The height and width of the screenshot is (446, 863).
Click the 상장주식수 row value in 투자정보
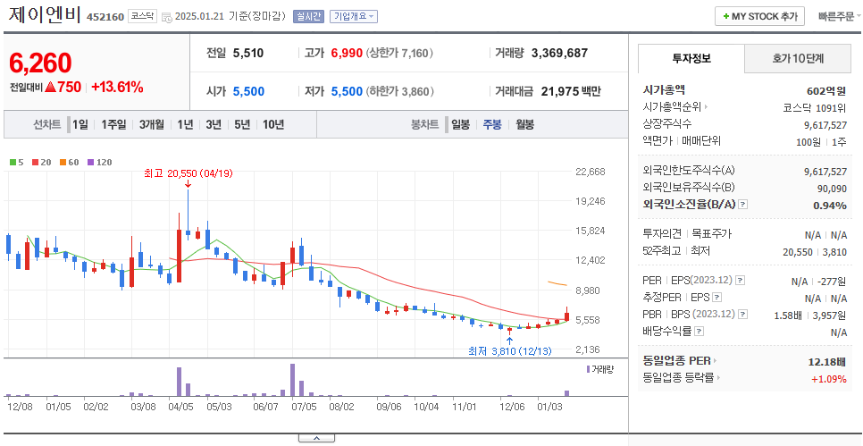point(825,125)
